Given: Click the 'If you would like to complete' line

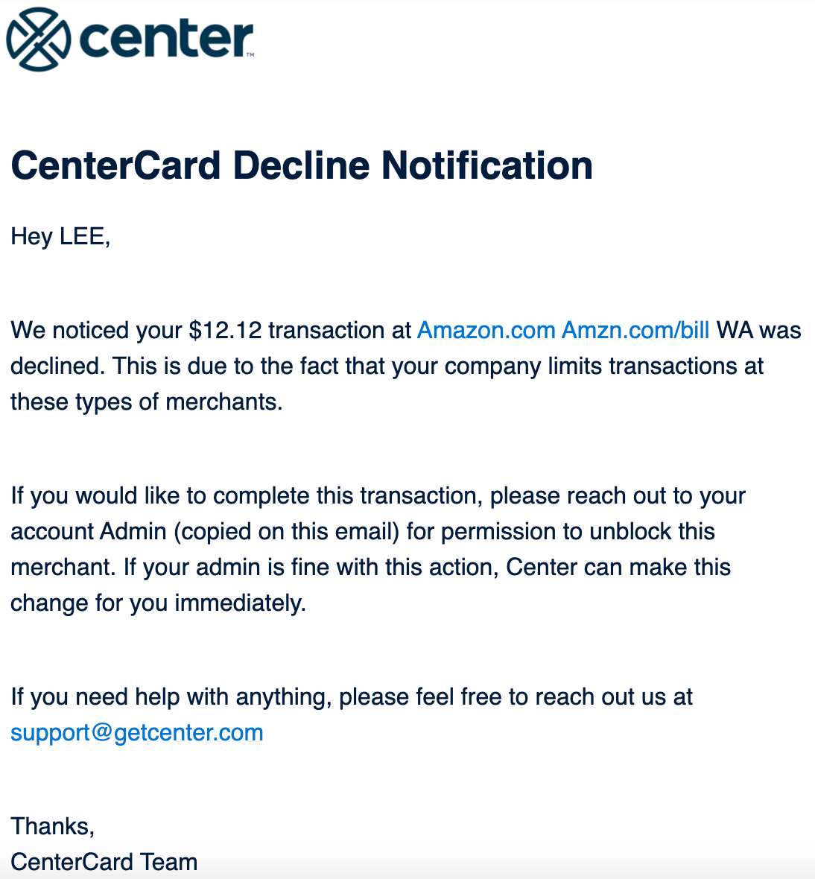Looking at the screenshot, I should (x=378, y=496).
